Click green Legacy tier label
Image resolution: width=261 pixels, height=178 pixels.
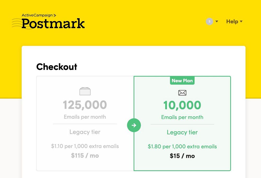(x=182, y=132)
